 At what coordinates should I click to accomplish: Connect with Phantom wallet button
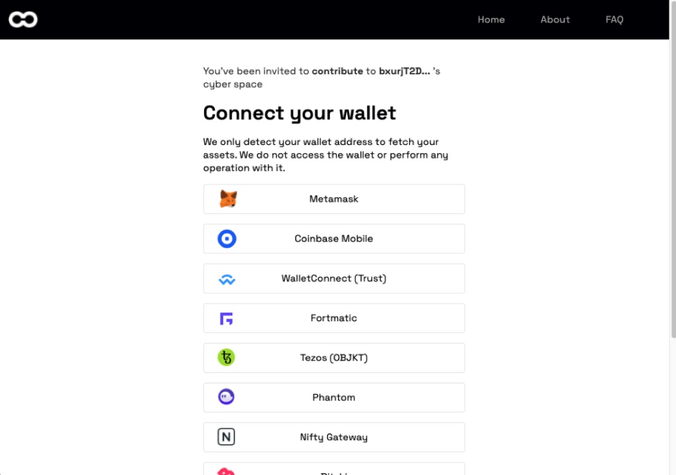334,398
